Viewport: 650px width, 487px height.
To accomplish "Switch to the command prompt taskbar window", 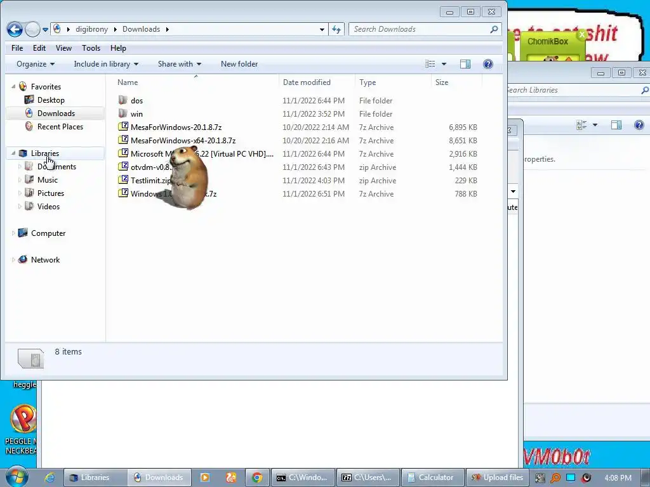I will 303,477.
